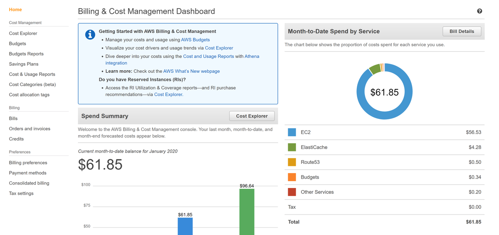The image size is (499, 235).
Task: Click the blue $61.85 bar
Action: click(185, 226)
